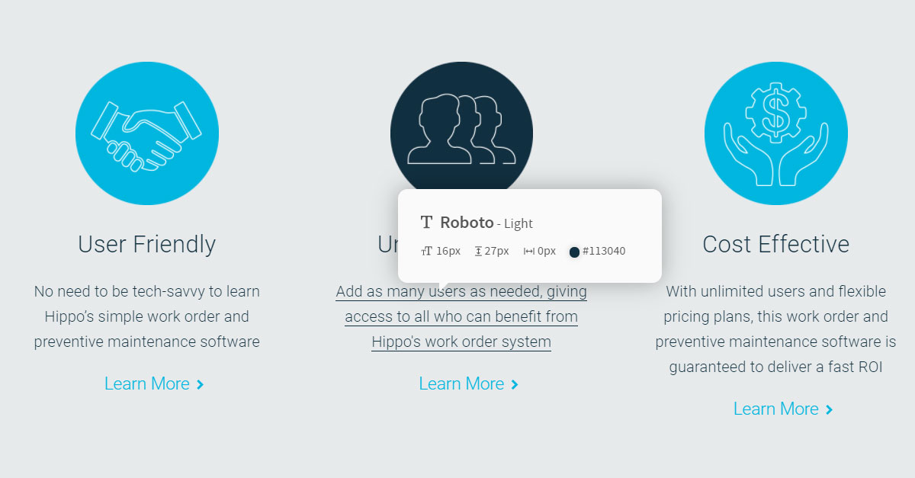This screenshot has width=915, height=478.
Task: Click the #113040 color swatch dot
Action: [x=574, y=252]
